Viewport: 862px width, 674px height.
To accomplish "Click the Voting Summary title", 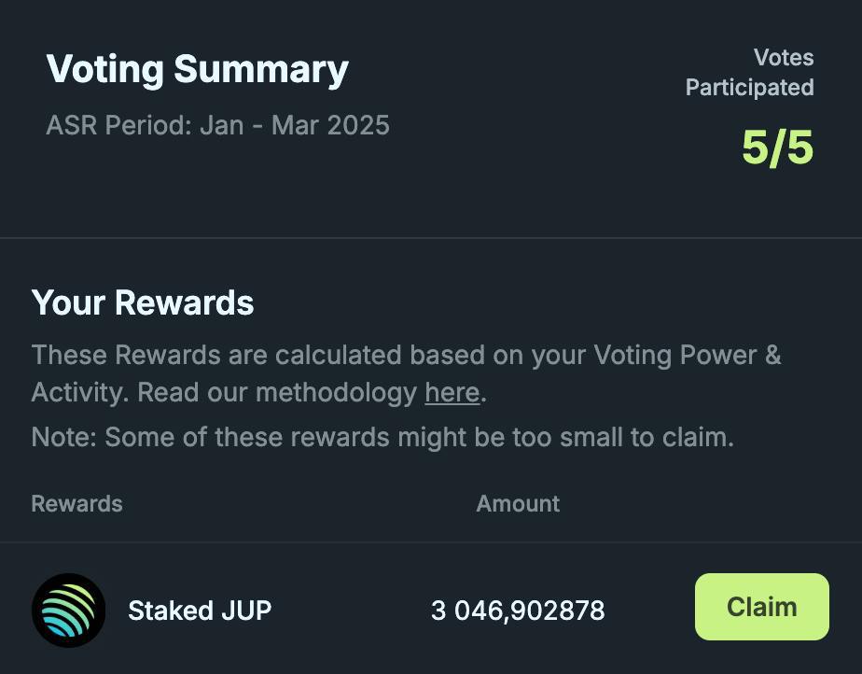I will point(198,69).
